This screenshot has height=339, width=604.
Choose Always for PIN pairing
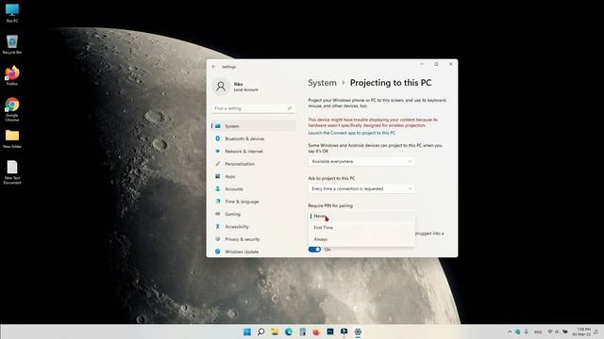click(361, 239)
